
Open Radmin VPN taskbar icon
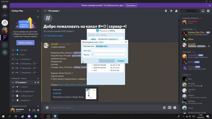(55, 116)
